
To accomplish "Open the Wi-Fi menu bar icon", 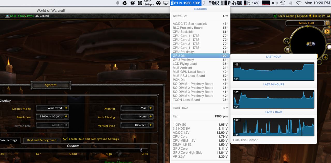I will (299, 3).
